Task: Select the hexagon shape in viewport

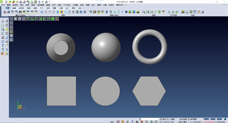Action: tap(149, 91)
